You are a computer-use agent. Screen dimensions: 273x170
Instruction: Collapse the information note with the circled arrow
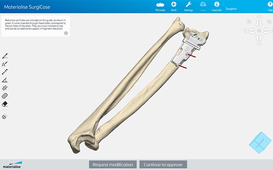coord(66,33)
